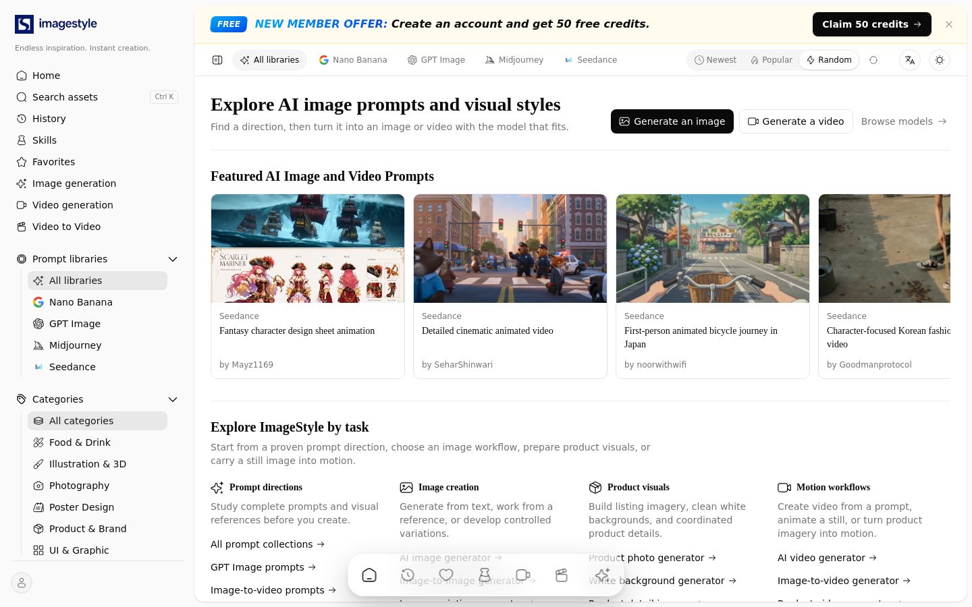
Task: Choose the Product & Brand category
Action: tap(97, 529)
